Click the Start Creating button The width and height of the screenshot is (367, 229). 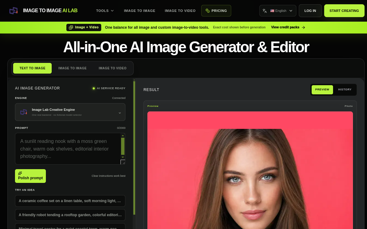(x=344, y=11)
